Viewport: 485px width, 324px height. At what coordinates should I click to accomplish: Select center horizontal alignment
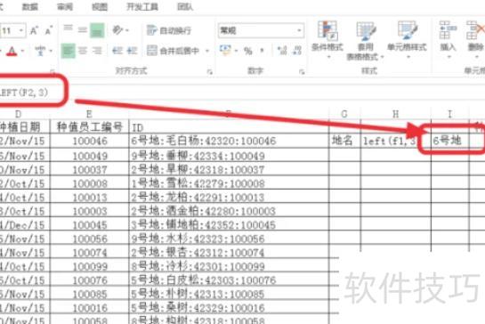pos(83,51)
